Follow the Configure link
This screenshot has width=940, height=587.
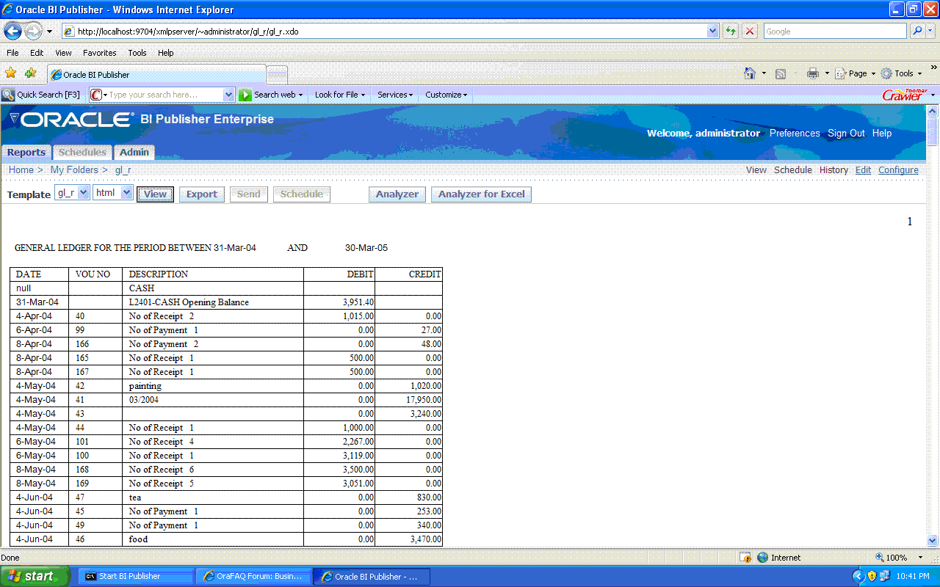tap(898, 170)
